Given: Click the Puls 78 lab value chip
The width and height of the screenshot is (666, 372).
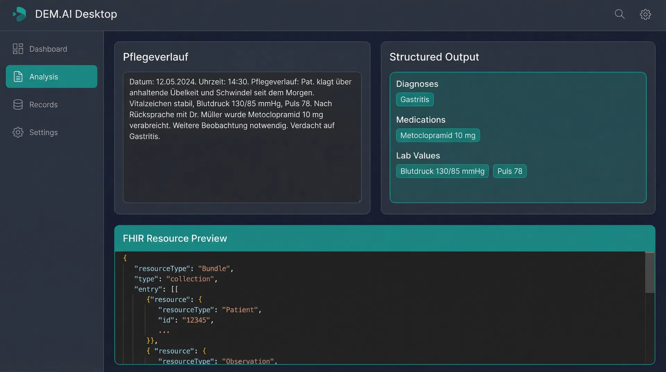Looking at the screenshot, I should 510,171.
